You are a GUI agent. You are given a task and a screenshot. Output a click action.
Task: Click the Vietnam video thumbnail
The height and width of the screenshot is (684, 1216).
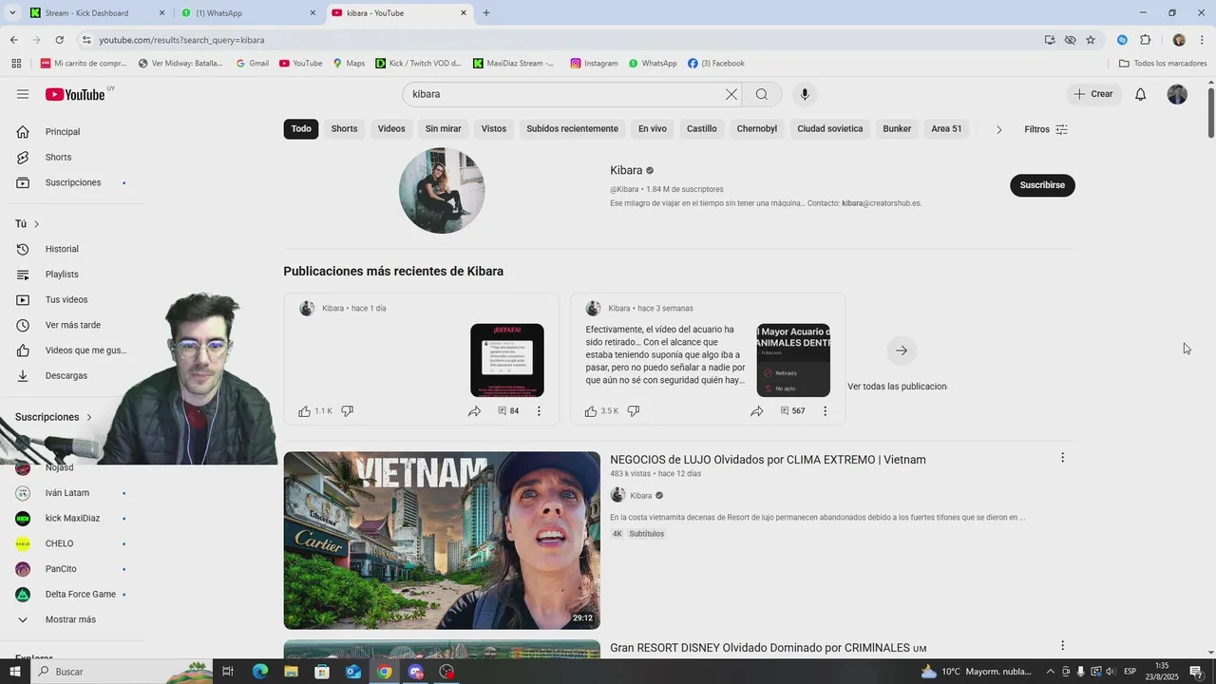point(442,541)
